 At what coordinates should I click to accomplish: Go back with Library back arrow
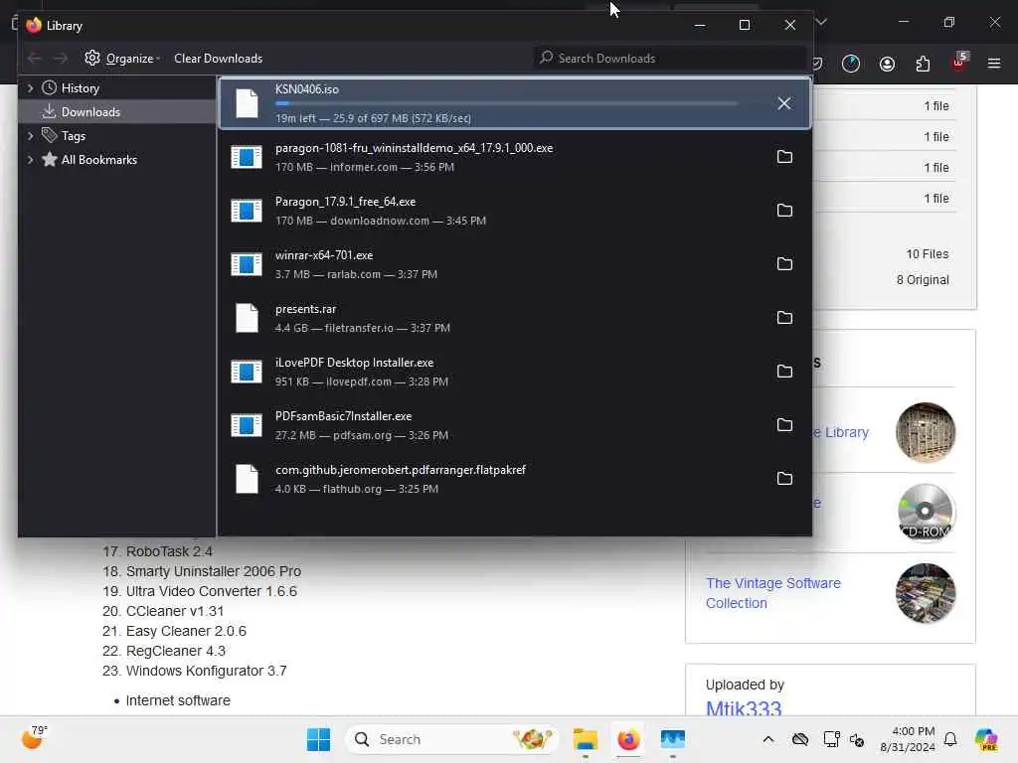tap(35, 59)
